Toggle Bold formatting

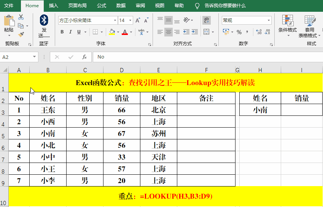62,32
